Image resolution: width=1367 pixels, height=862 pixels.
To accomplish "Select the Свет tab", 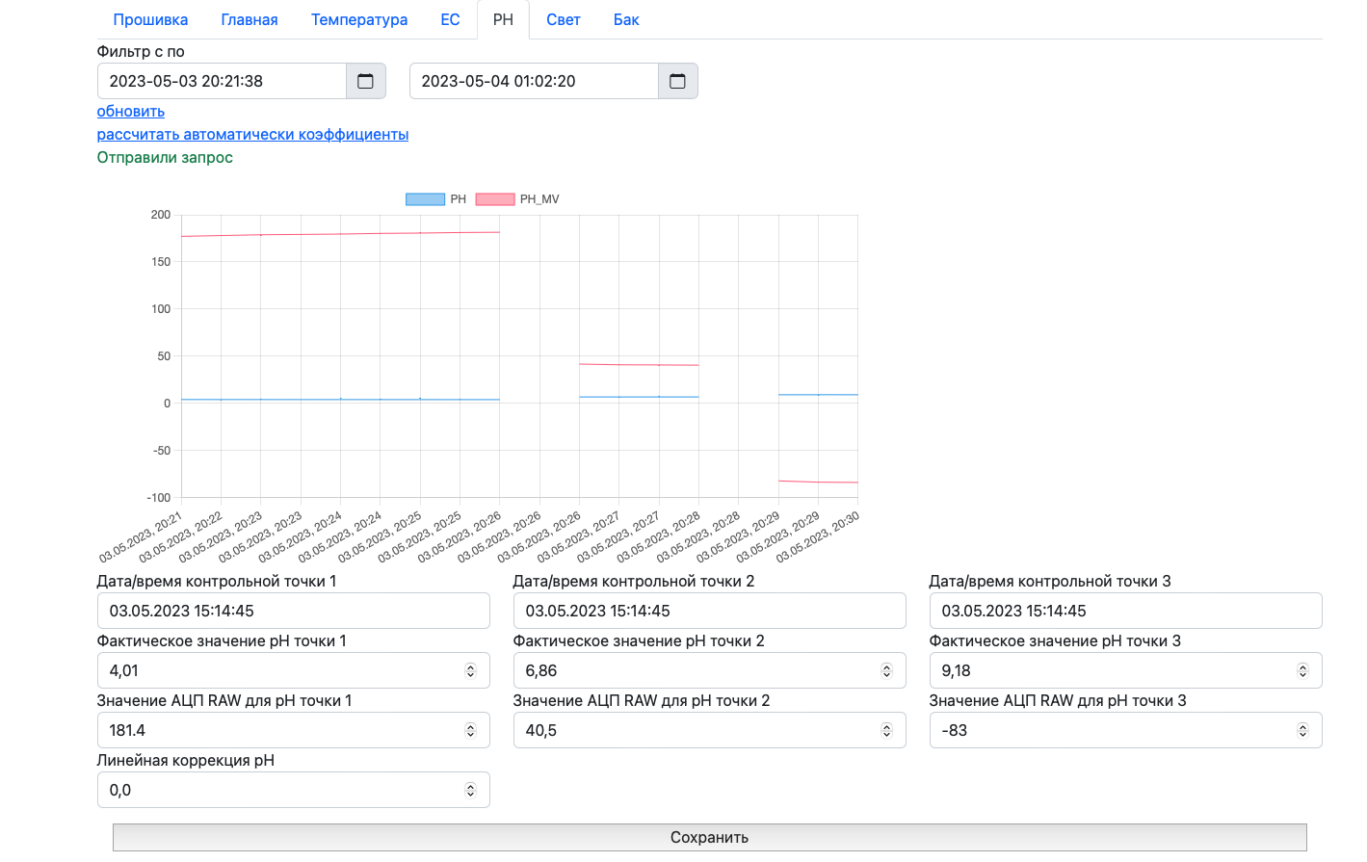I will [563, 19].
